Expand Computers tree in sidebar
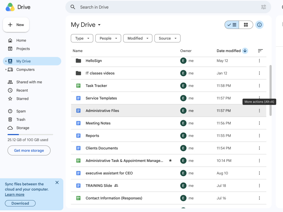Image resolution: width=283 pixels, height=212 pixels. 6,70
